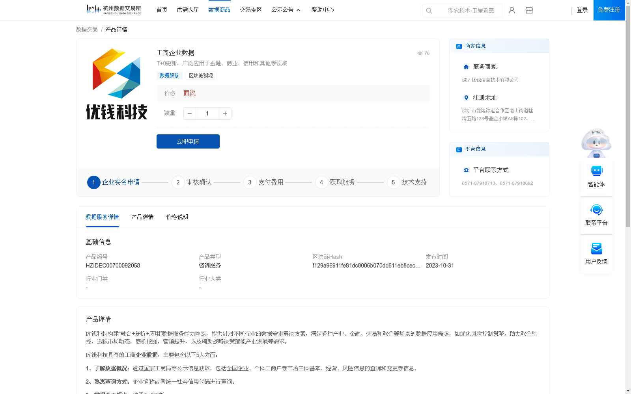Click the 免费注册 button
The width and height of the screenshot is (631, 394).
(609, 10)
